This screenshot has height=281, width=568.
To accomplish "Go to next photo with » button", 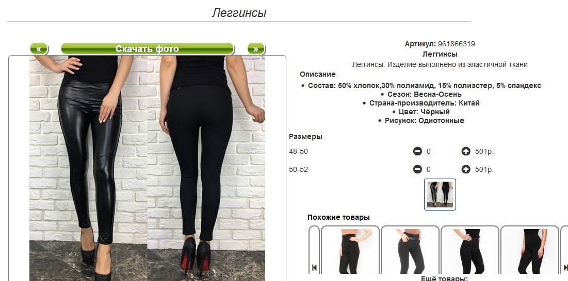I will click(x=256, y=49).
